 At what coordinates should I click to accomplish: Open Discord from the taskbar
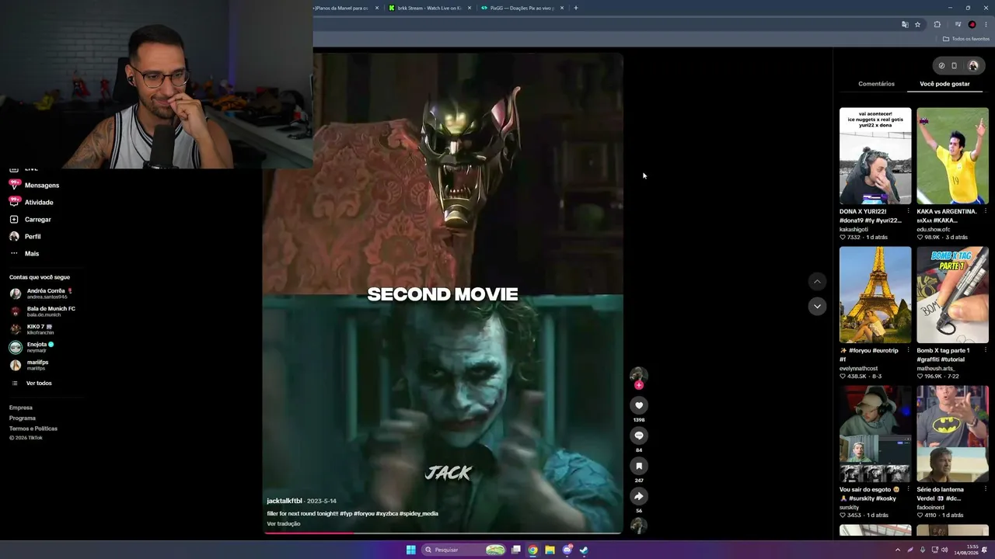click(x=567, y=550)
